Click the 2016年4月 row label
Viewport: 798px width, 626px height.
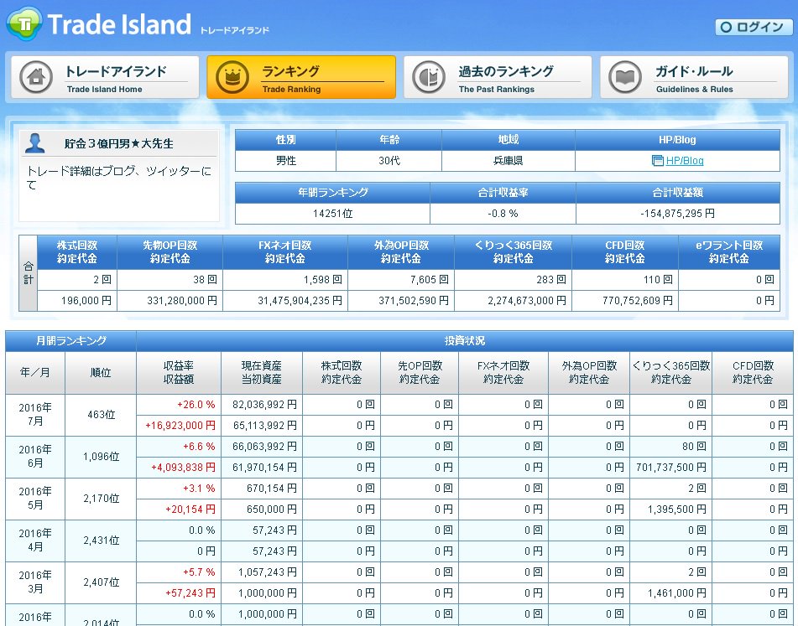tap(35, 541)
